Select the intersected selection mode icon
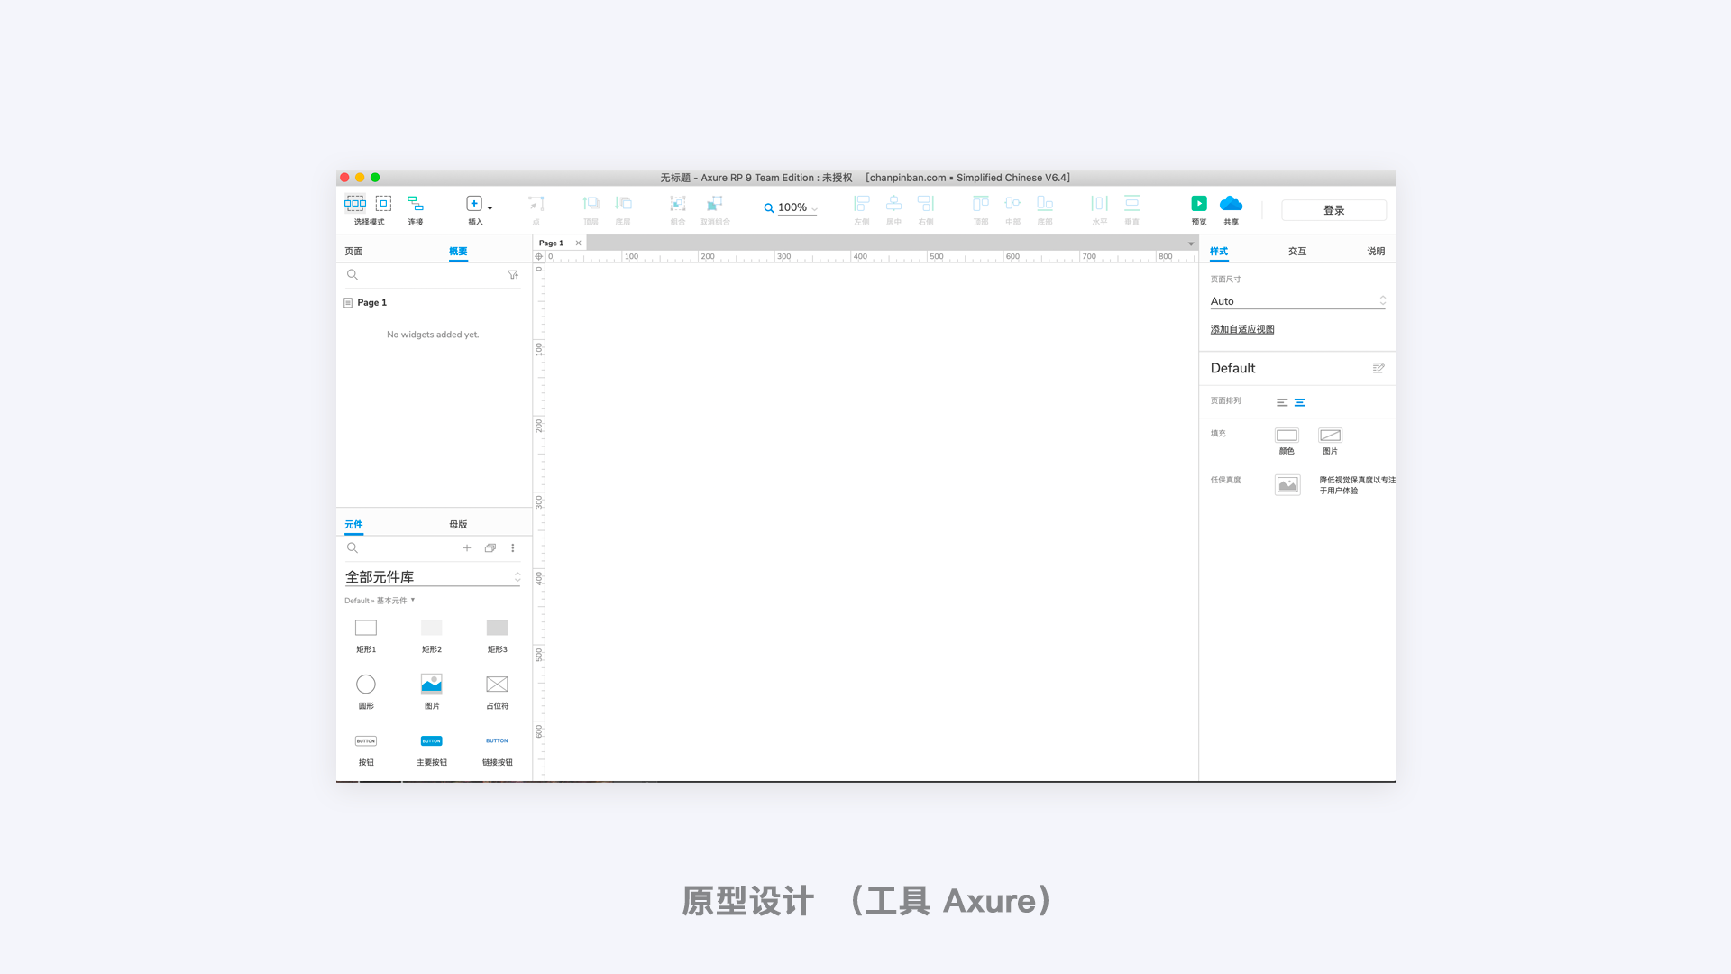 (x=355, y=204)
